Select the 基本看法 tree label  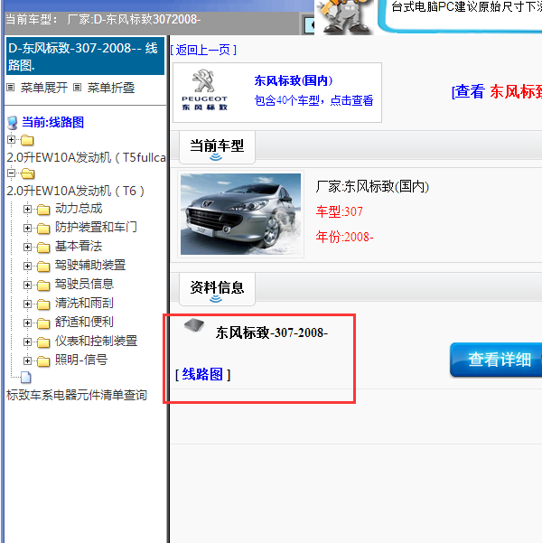pos(79,247)
